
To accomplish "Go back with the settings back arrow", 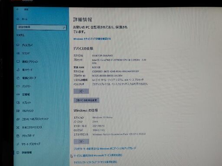I will click(x=18, y=10).
